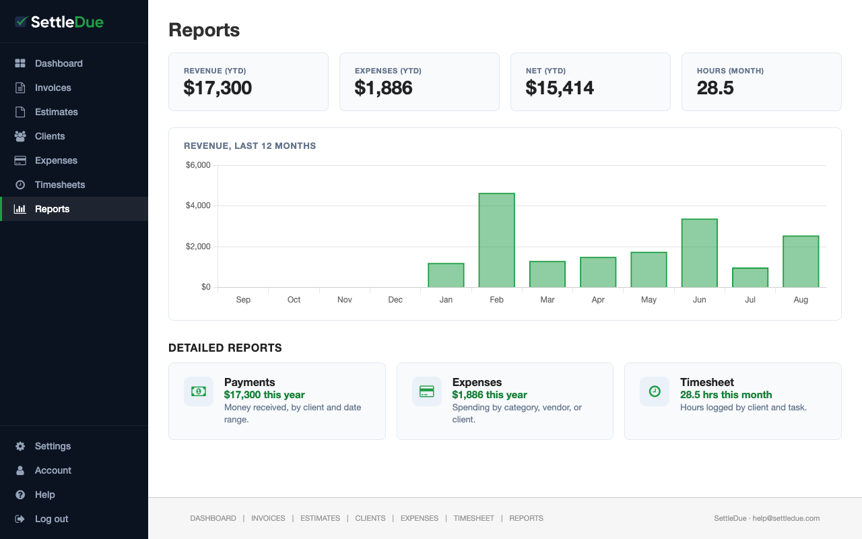Click the ESTIMATES footer link

click(320, 518)
